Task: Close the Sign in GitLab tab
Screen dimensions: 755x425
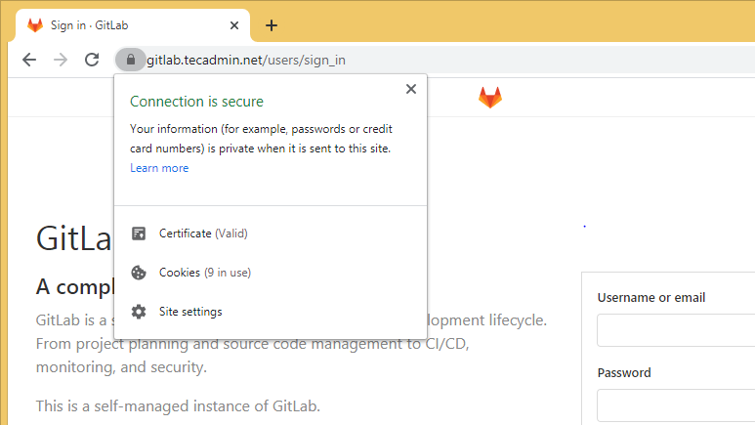Action: 234,25
